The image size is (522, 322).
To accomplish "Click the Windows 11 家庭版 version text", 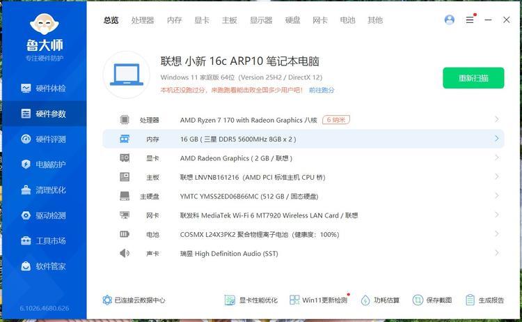I will coord(242,77).
